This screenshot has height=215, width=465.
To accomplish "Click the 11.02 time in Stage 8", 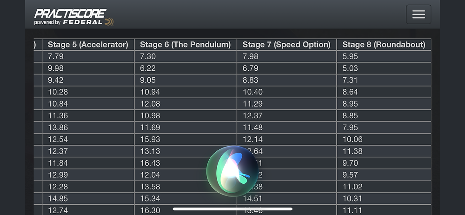I will (352, 187).
